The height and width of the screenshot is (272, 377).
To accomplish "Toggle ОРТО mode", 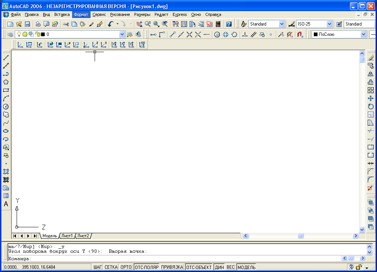I will [126, 267].
